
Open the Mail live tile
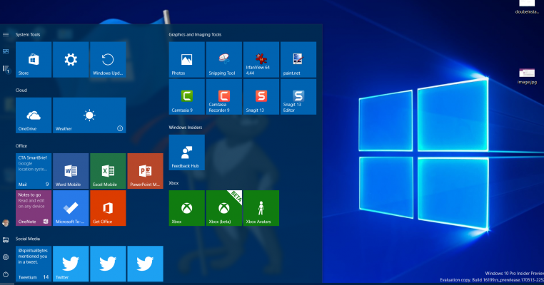(34, 171)
